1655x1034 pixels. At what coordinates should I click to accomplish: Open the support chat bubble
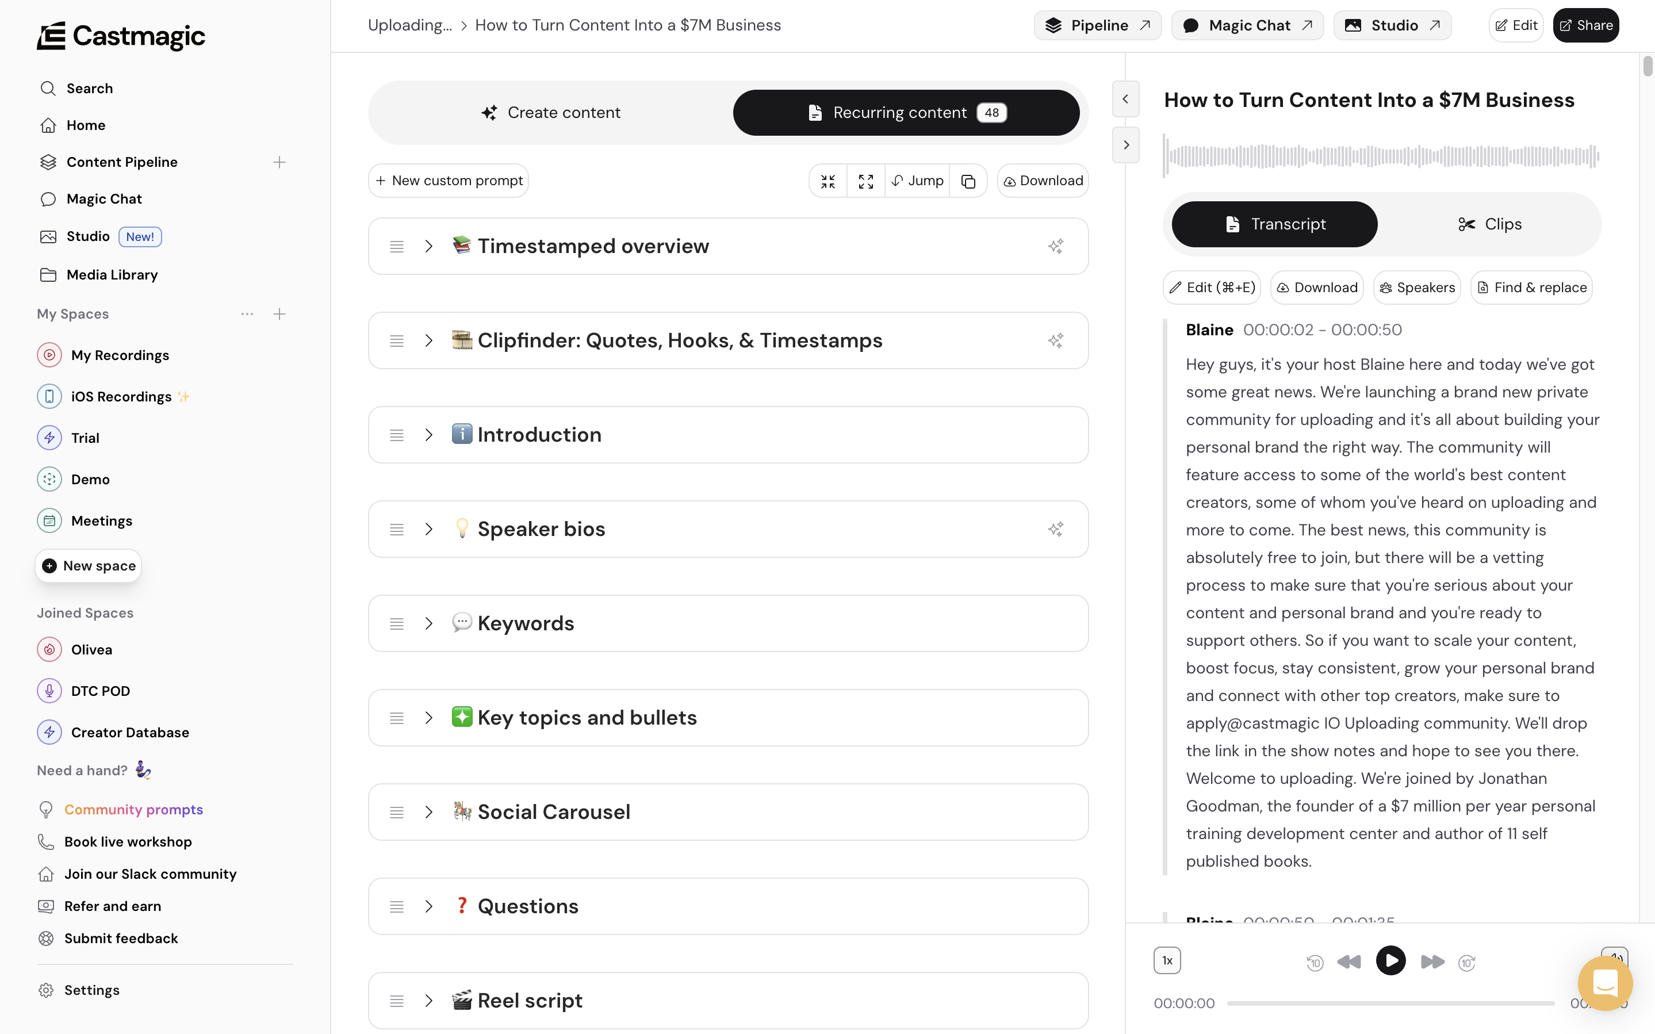(x=1604, y=983)
